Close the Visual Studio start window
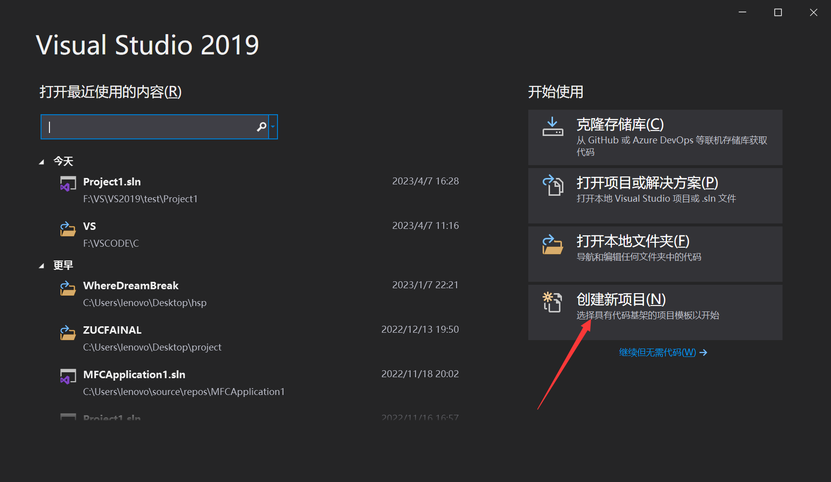 814,12
